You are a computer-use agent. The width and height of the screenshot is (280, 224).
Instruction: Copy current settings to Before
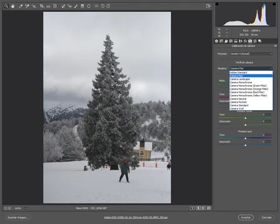203,208
